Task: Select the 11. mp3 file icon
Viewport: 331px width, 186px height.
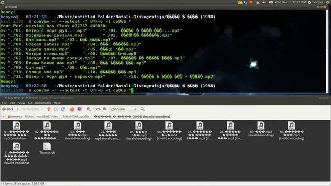Action: coord(17,147)
